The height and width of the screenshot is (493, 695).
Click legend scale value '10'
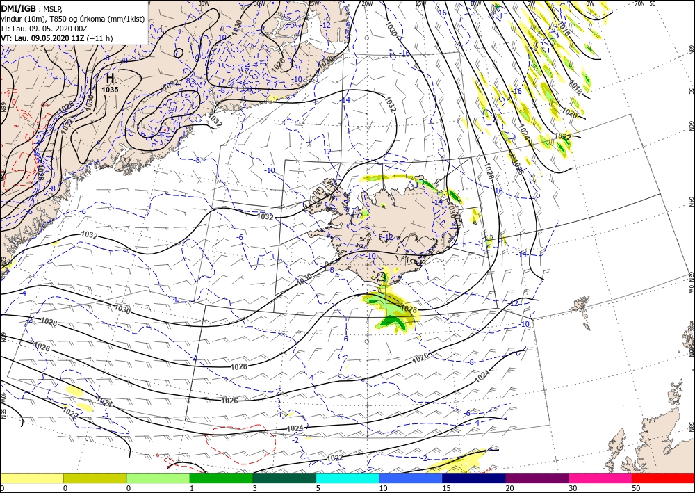point(384,488)
